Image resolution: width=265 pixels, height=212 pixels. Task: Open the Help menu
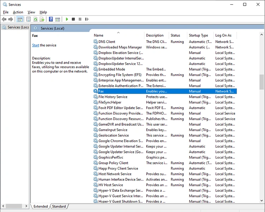click(x=43, y=12)
